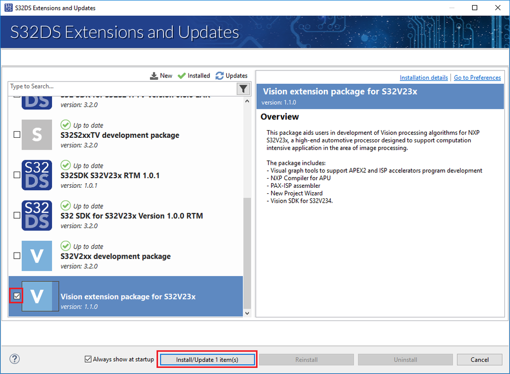Click scroll up arrow of package list
Image resolution: width=510 pixels, height=374 pixels.
247,101
